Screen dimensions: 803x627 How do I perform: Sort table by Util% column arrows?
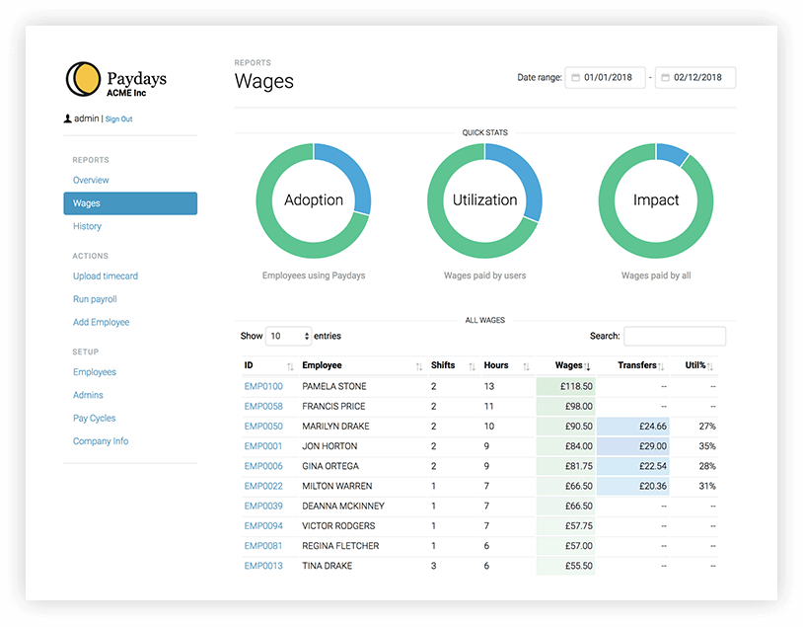click(710, 366)
